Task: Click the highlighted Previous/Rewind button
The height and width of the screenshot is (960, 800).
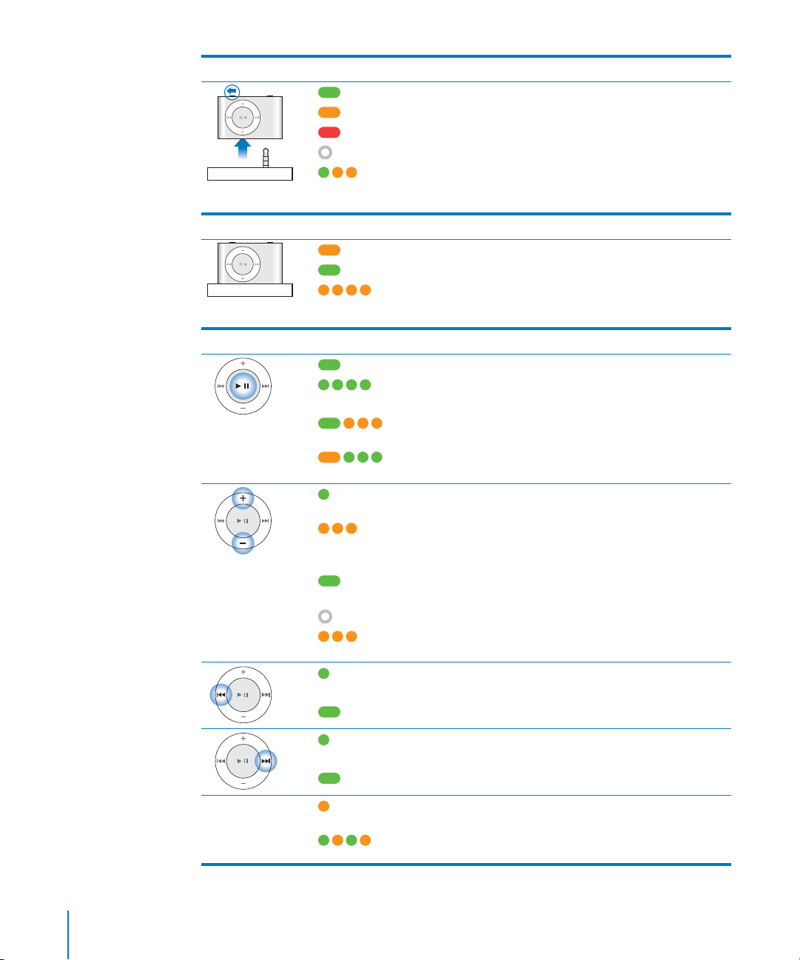Action: tap(221, 695)
